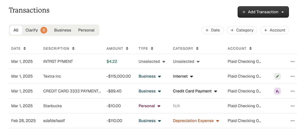Sort by Description column sort icon
Screen dimensions: 305x129
coord(73,49)
